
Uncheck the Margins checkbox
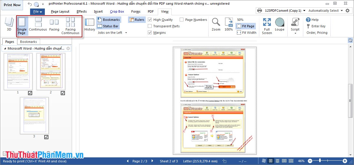(150, 33)
